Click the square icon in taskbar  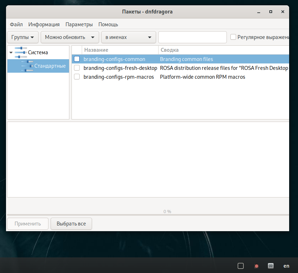tap(240, 266)
